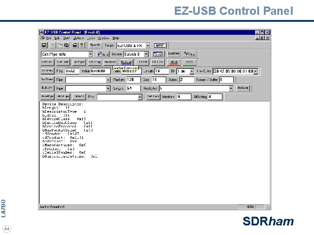Image resolution: width=314 pixels, height=235 pixels.
Task: Click the Cut scissors toolbar icon
Action: [x=53, y=45]
